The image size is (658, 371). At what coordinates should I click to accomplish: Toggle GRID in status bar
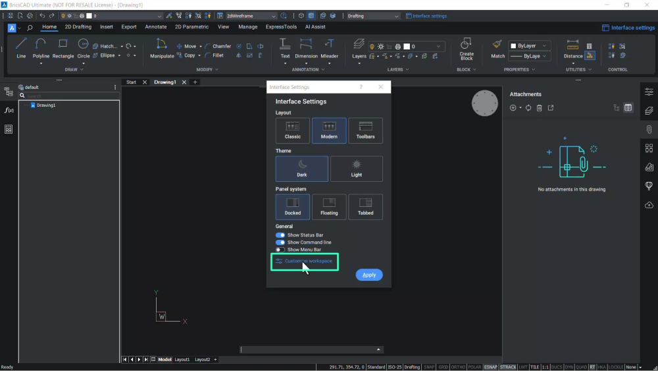point(443,367)
